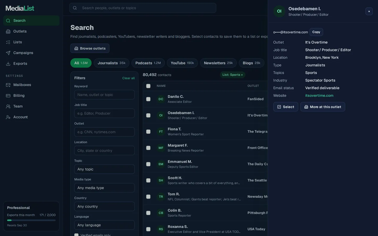Click the magnifier icon in top search bar

(75, 8)
